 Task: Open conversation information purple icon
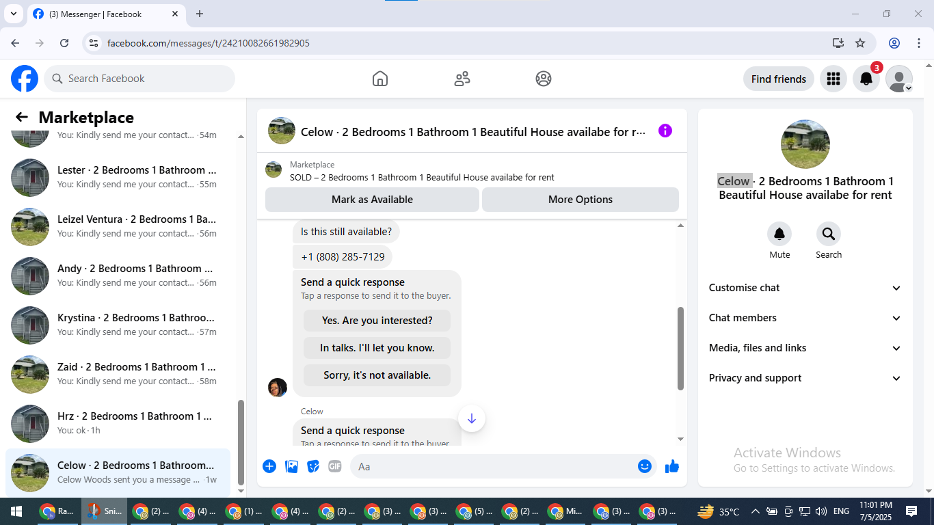(x=665, y=131)
